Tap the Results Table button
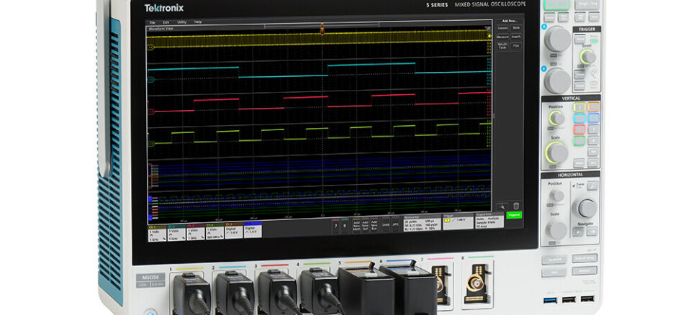This screenshot has width=691, height=315. [503, 45]
